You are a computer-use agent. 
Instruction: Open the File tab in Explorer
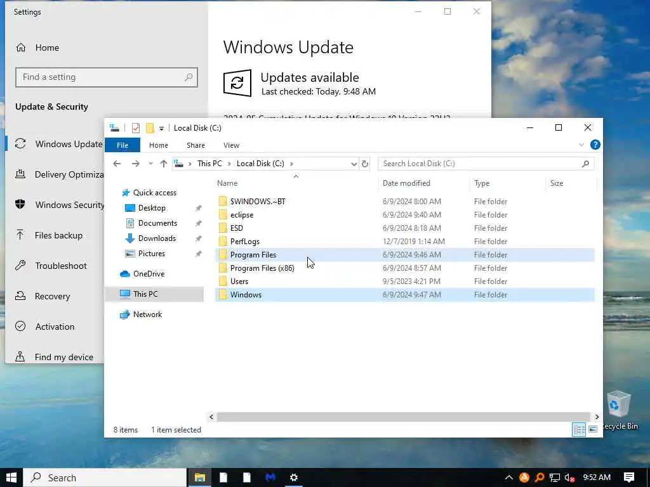pos(123,145)
